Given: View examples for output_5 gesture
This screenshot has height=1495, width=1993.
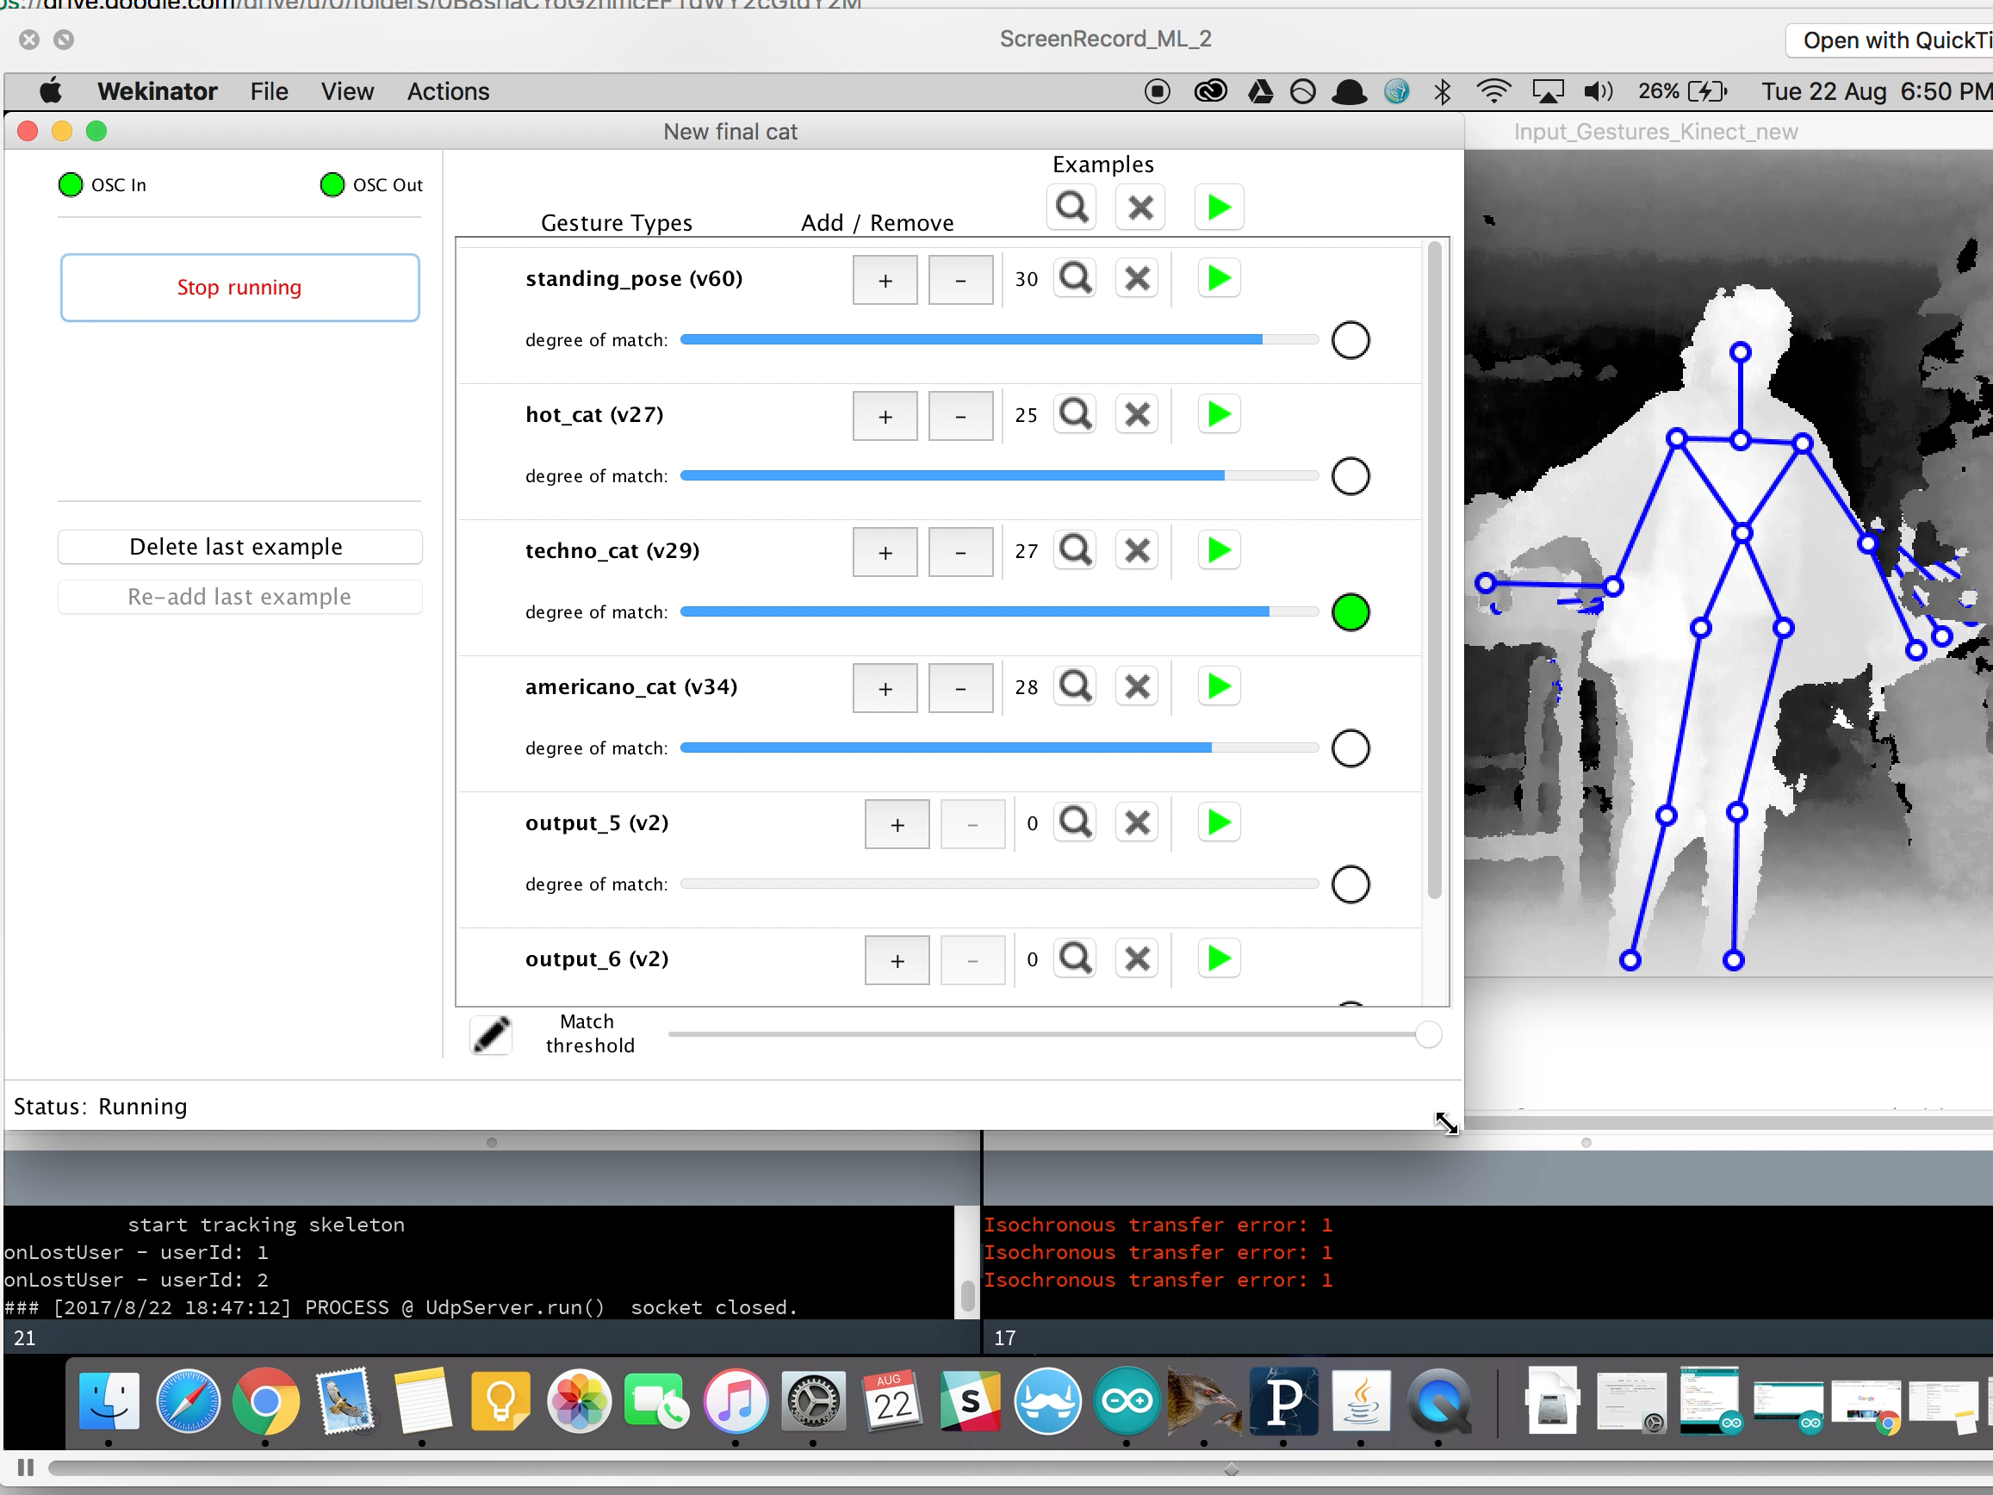Looking at the screenshot, I should (1075, 822).
